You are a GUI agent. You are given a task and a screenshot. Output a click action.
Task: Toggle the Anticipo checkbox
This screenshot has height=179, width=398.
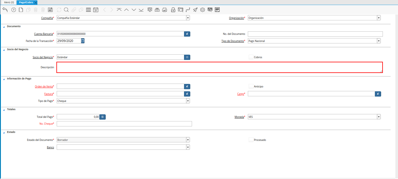pyautogui.click(x=251, y=87)
